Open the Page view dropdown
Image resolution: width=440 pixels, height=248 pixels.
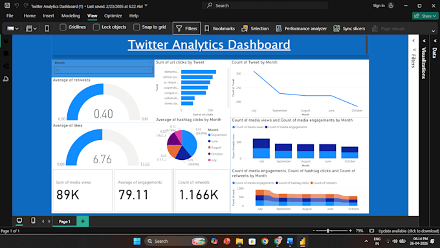click(31, 28)
